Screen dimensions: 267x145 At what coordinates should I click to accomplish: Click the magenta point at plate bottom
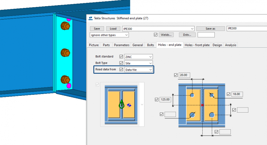pyautogui.click(x=69, y=86)
